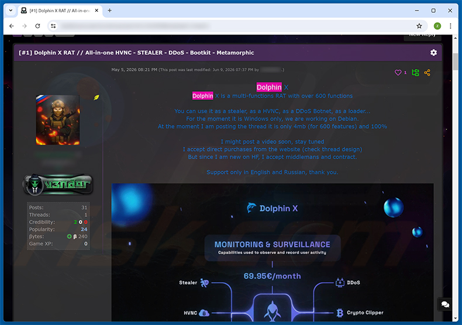The width and height of the screenshot is (462, 325).
Task: Open the green profile avatar
Action: coord(437,26)
